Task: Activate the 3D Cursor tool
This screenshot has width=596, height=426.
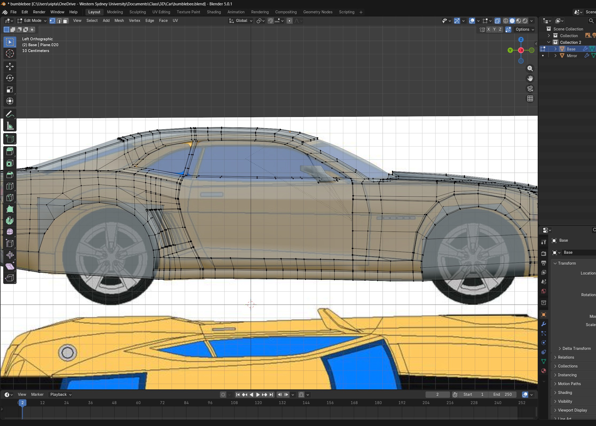Action: (x=10, y=54)
